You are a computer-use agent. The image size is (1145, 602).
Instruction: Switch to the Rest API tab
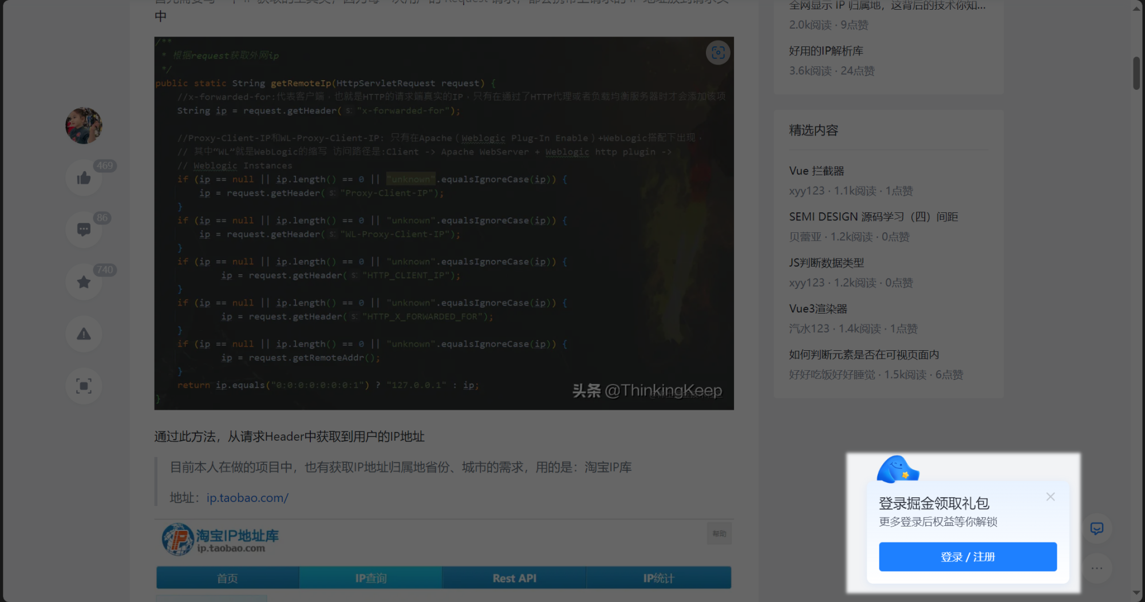point(514,577)
